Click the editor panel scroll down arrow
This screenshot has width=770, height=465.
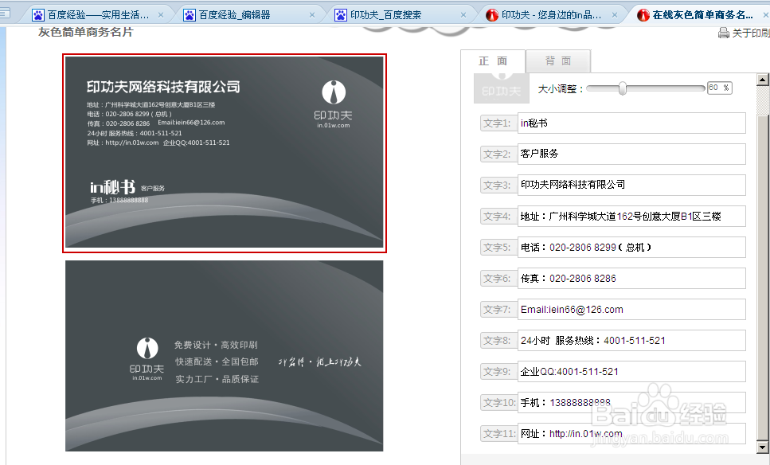coord(762,447)
